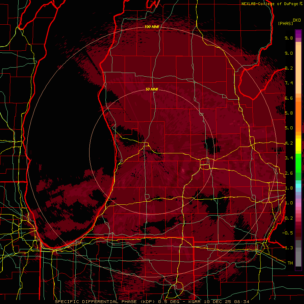
Task: Click the 1.0 scale value
Action: click(x=289, y=203)
